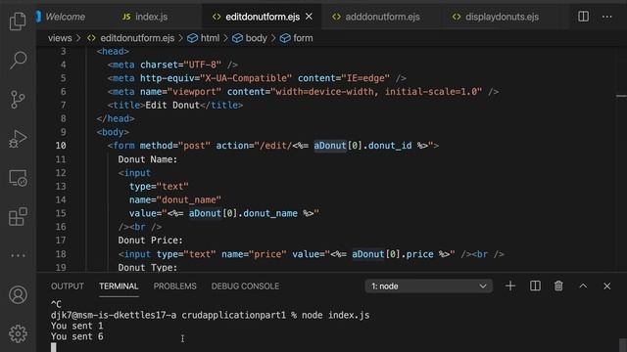Click 'Donut Price:' text on line 17

pos(150,241)
